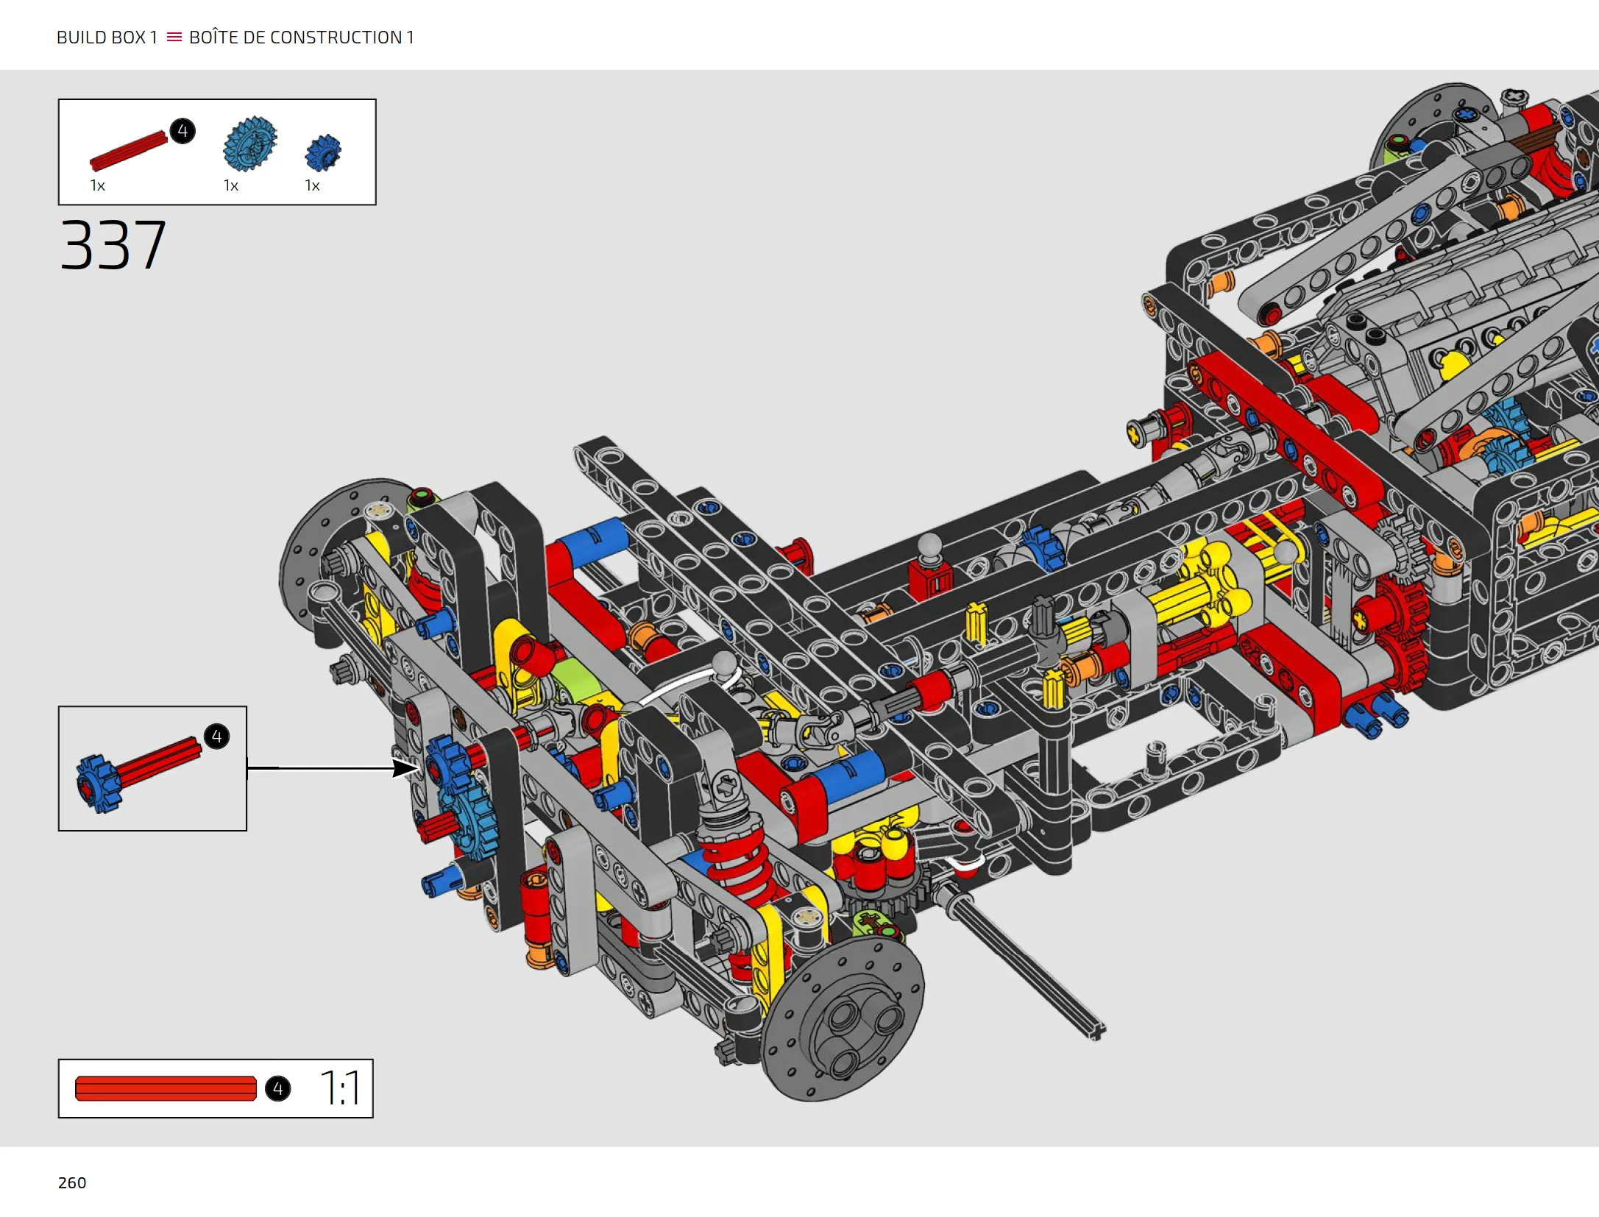Click the sub-assembly axle with blue gear
This screenshot has height=1217, width=1599.
point(138,775)
